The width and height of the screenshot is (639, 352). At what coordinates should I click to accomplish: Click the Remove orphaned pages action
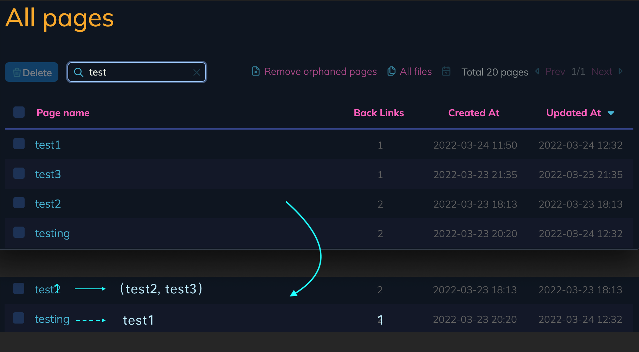(320, 71)
